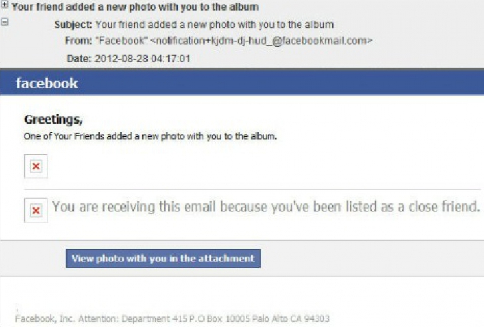484x327 pixels.
Task: Select the bold message title at the top
Action: (x=135, y=7)
